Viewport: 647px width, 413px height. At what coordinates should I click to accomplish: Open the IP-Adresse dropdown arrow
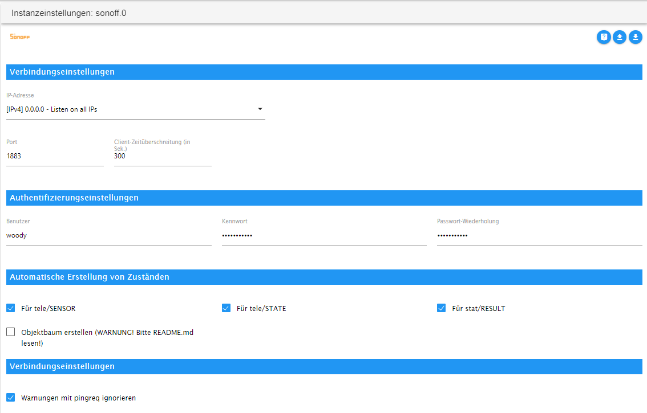pyautogui.click(x=260, y=109)
